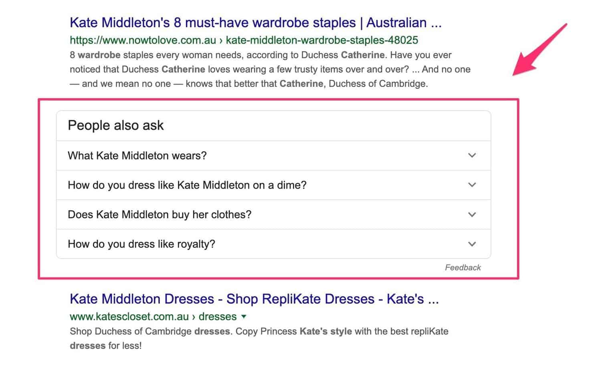Screen dimensions: 604x370
Task: Expand the "Does Kate Middleton buy her clothes?" question
Action: 159,215
